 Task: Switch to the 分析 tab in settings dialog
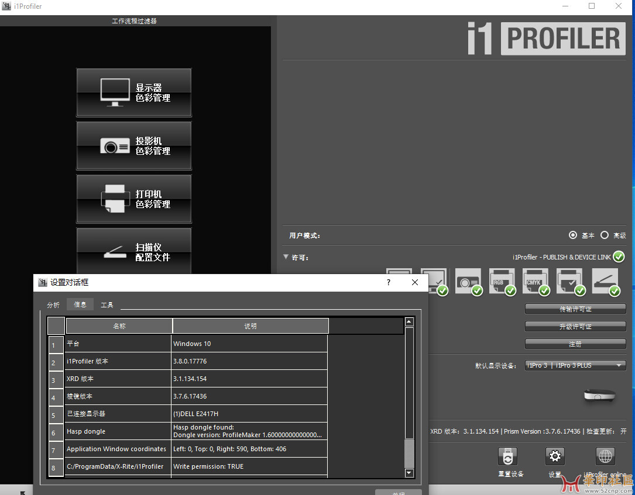point(53,305)
